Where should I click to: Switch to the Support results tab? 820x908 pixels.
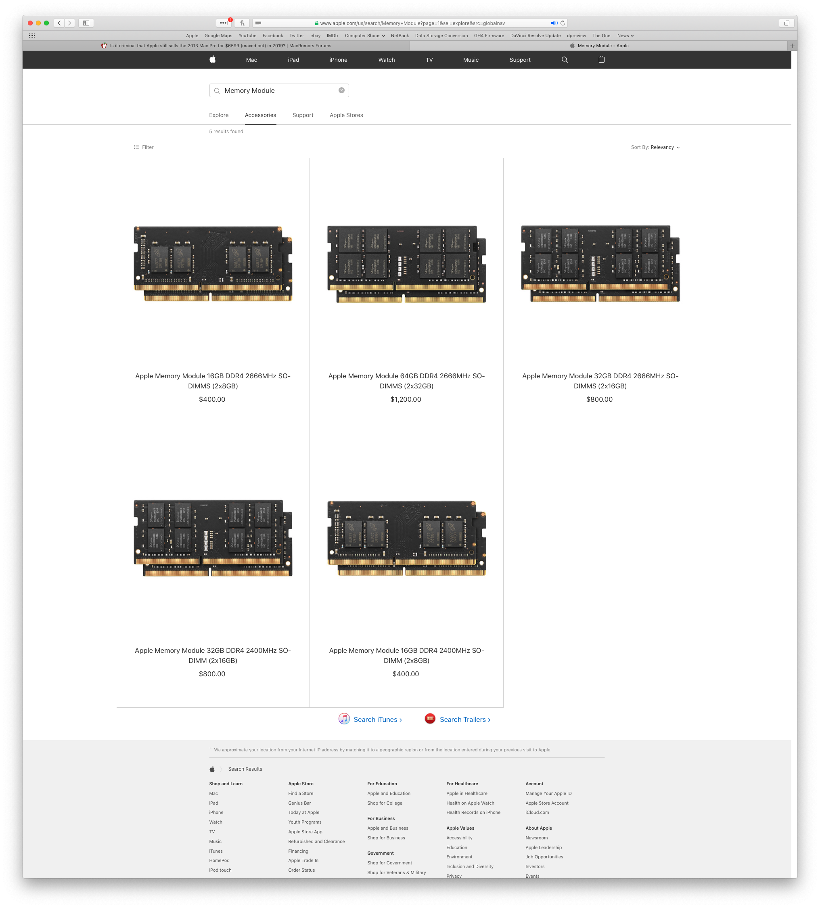tap(303, 115)
